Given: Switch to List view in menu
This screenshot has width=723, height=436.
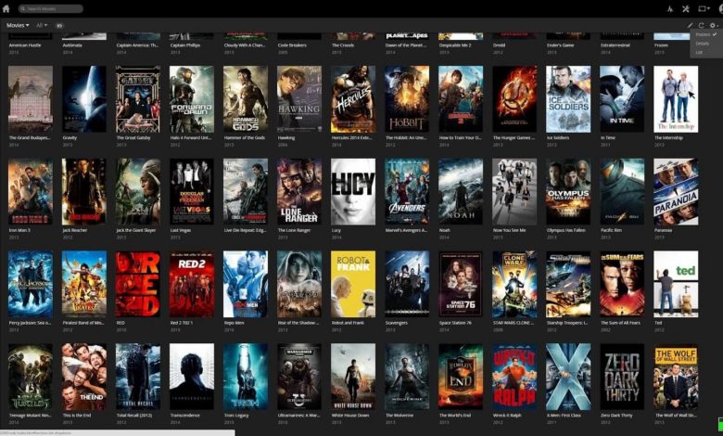Looking at the screenshot, I should click(x=699, y=52).
